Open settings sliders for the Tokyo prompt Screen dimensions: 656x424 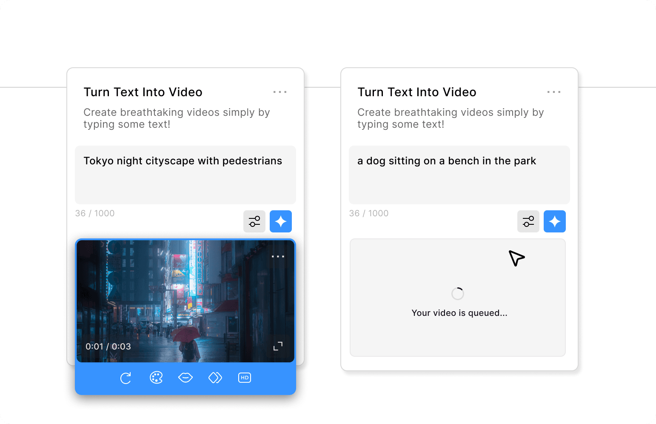point(254,221)
